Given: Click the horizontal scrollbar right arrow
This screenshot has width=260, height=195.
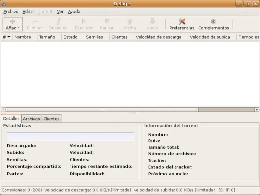Looking at the screenshot, I should (x=257, y=110).
